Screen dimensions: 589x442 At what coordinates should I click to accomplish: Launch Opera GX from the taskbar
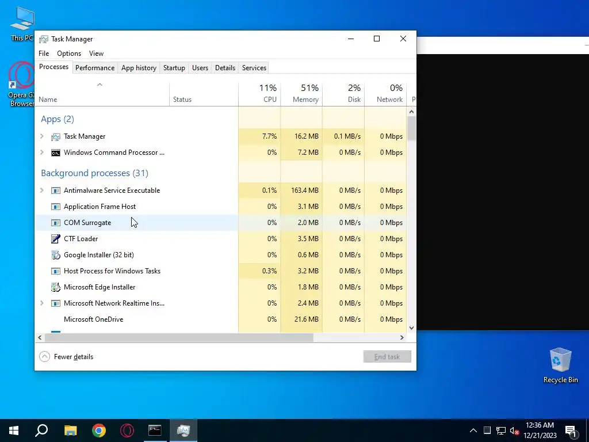127,430
